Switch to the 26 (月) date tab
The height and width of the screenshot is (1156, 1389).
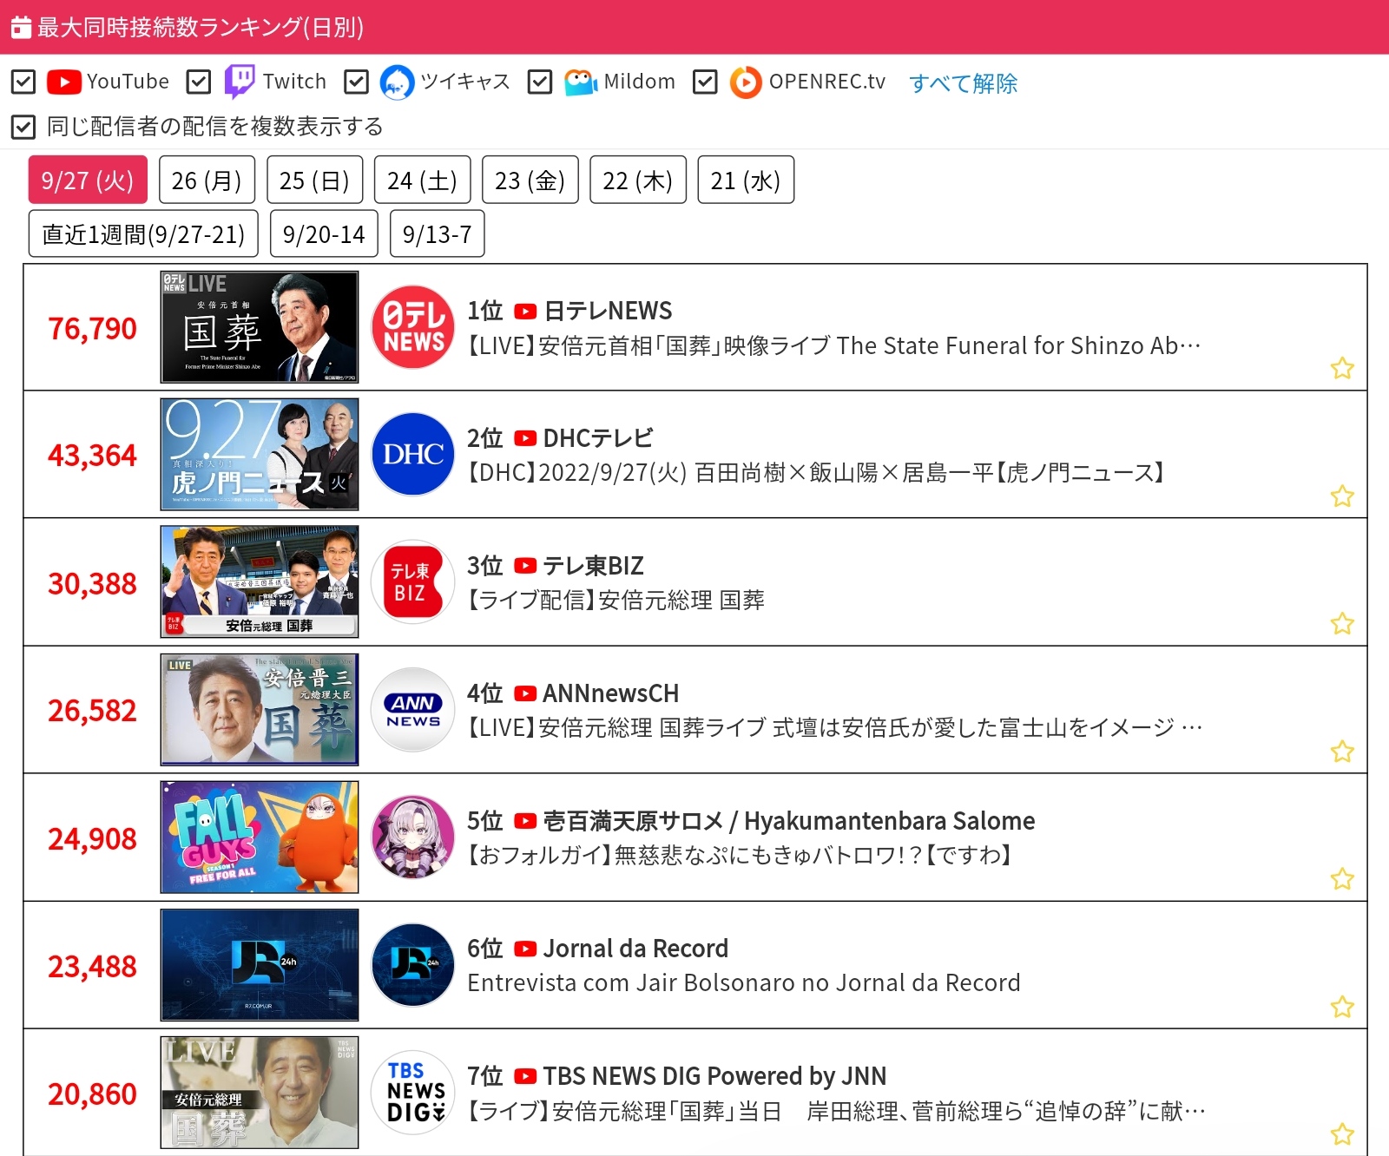[207, 181]
